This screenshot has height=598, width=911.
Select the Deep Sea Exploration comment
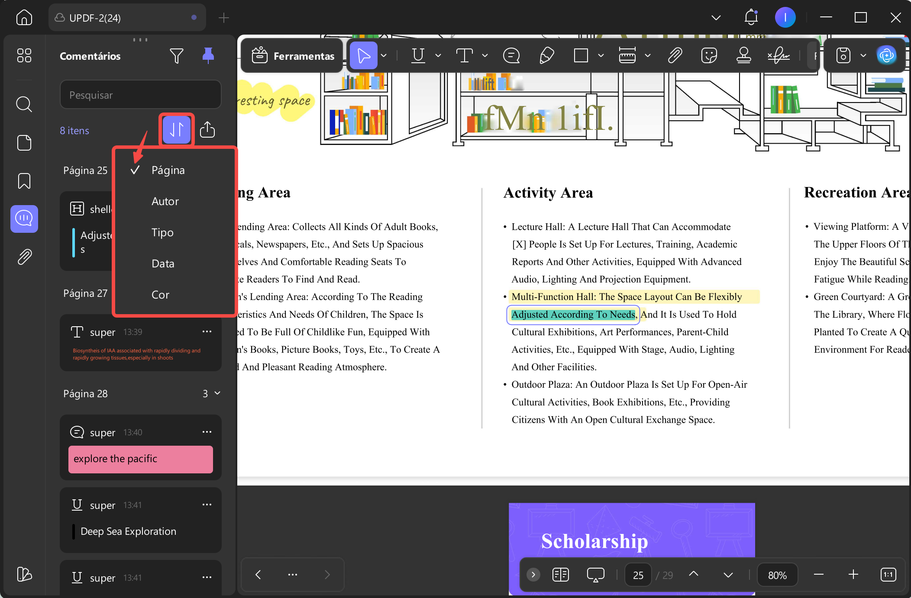[141, 520]
